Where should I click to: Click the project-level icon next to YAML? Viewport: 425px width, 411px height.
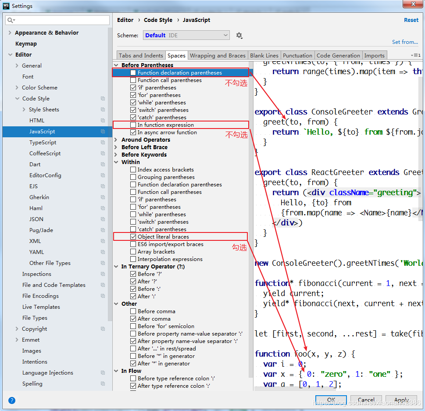coord(103,252)
